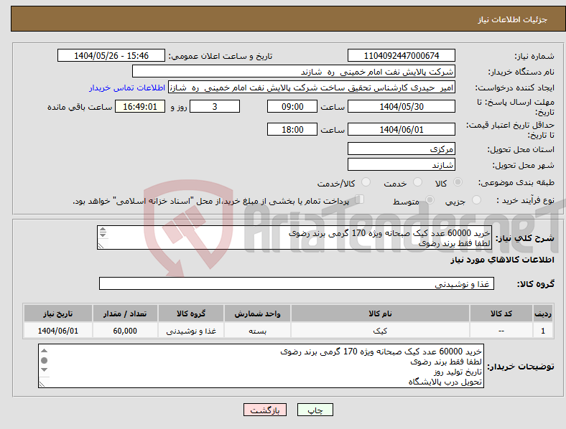Click the up arrow of description scrollbar
The image size is (566, 429).
click(103, 229)
